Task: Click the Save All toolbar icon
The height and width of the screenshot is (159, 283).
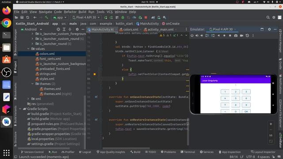Action: click(x=22, y=18)
